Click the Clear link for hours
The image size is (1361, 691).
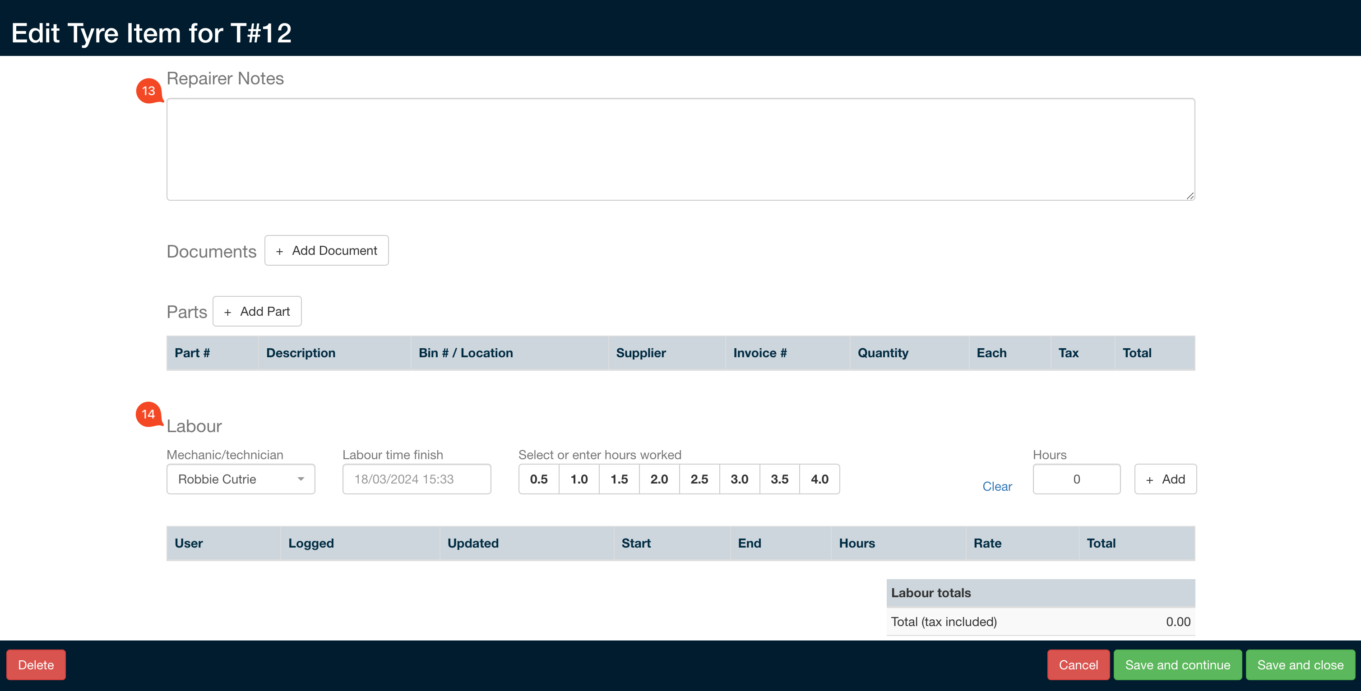tap(997, 487)
